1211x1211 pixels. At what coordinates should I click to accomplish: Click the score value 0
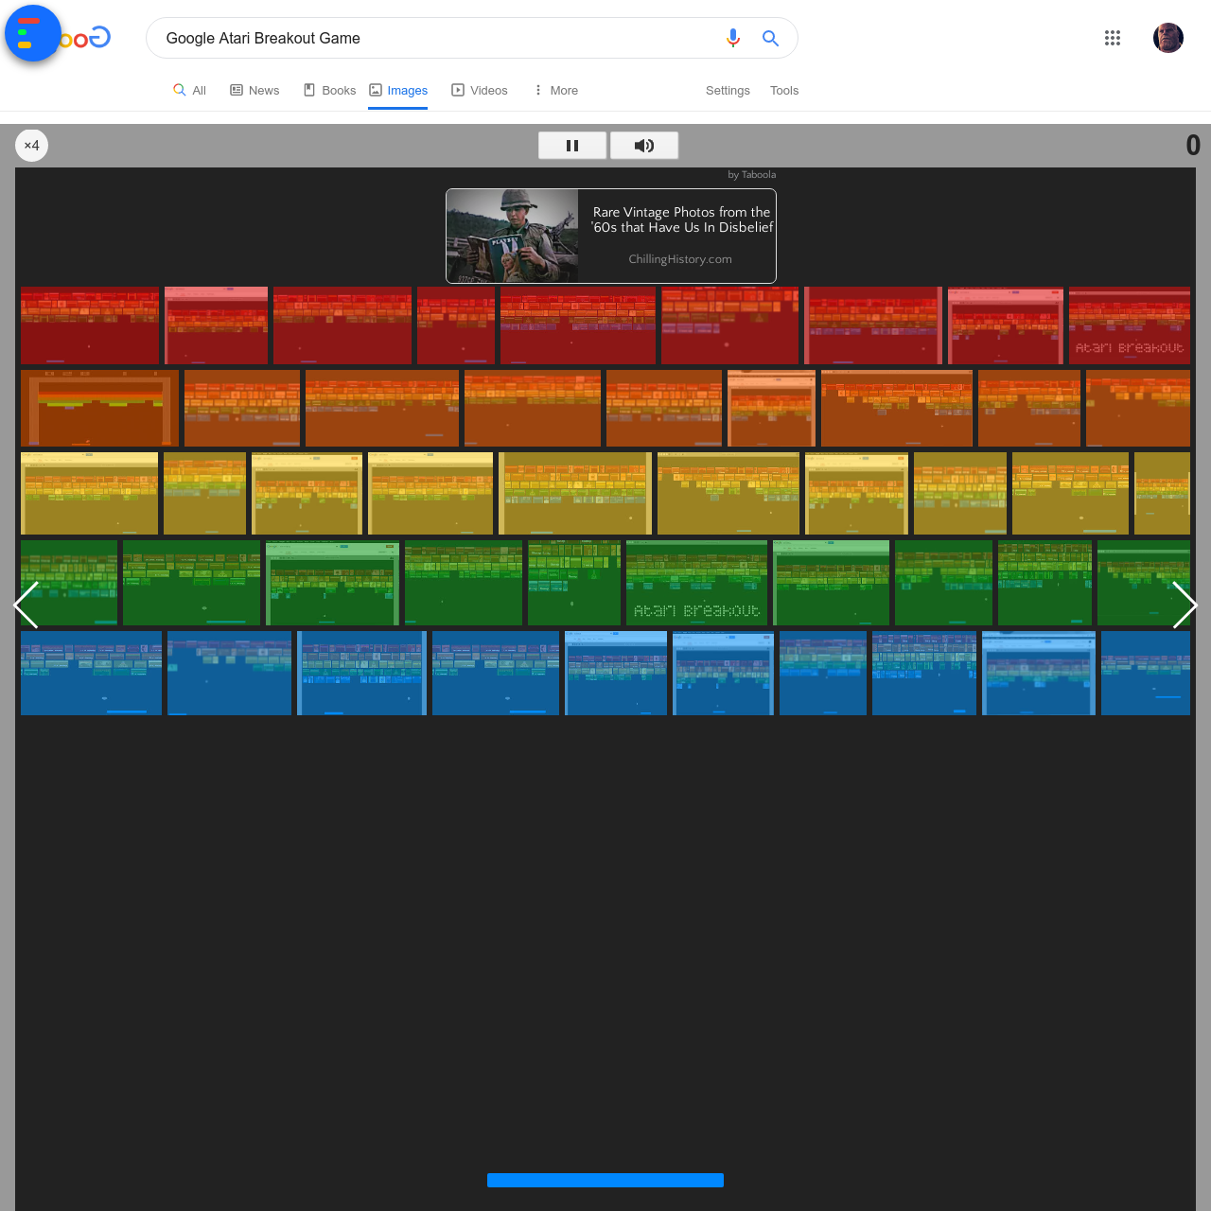1193,145
